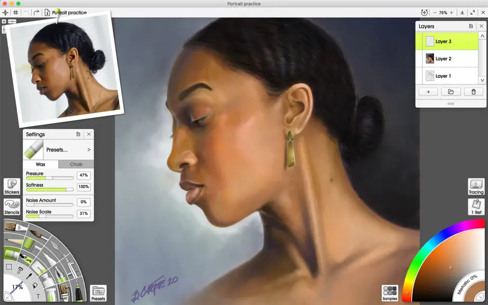This screenshot has width=488, height=305.
Task: Click the Noise Amount slider
Action: tap(50, 205)
